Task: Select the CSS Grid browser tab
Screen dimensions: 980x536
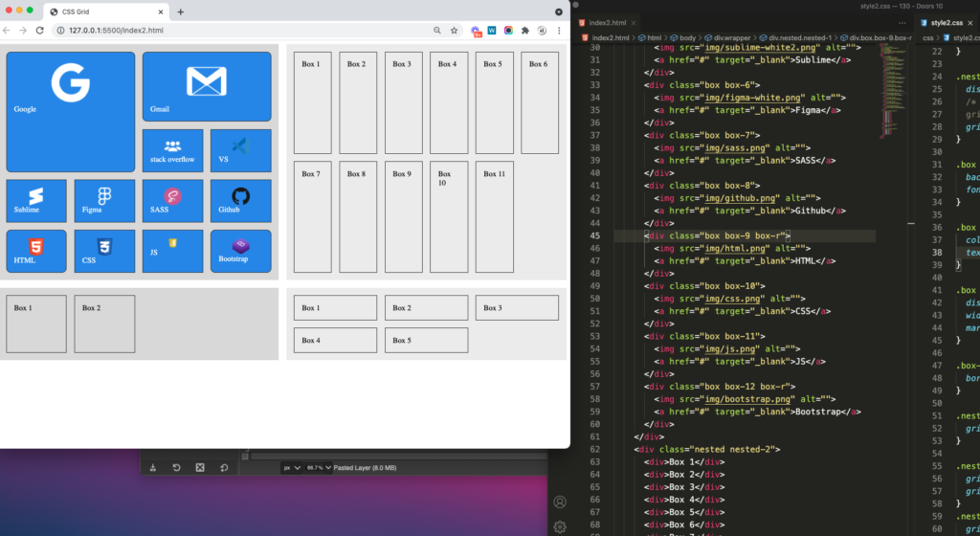Action: 106,11
